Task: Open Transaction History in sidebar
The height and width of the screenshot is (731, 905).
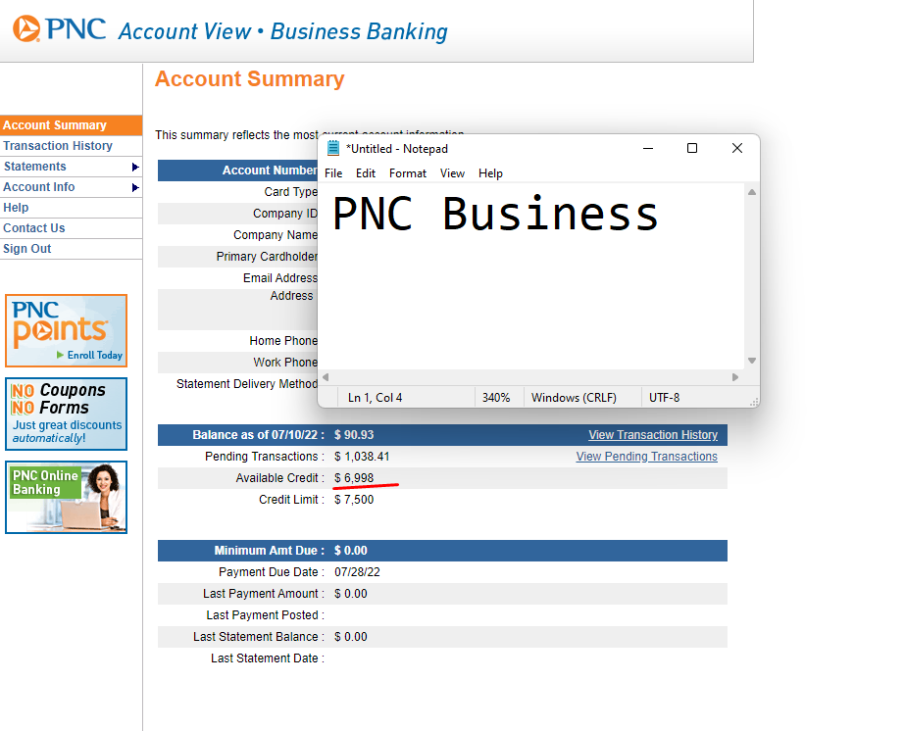Action: (71, 146)
